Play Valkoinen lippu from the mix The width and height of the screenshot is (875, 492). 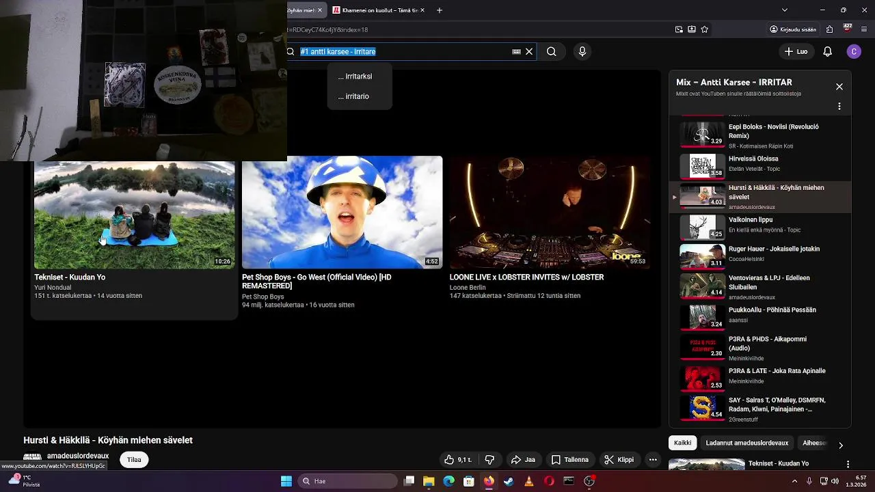759,226
